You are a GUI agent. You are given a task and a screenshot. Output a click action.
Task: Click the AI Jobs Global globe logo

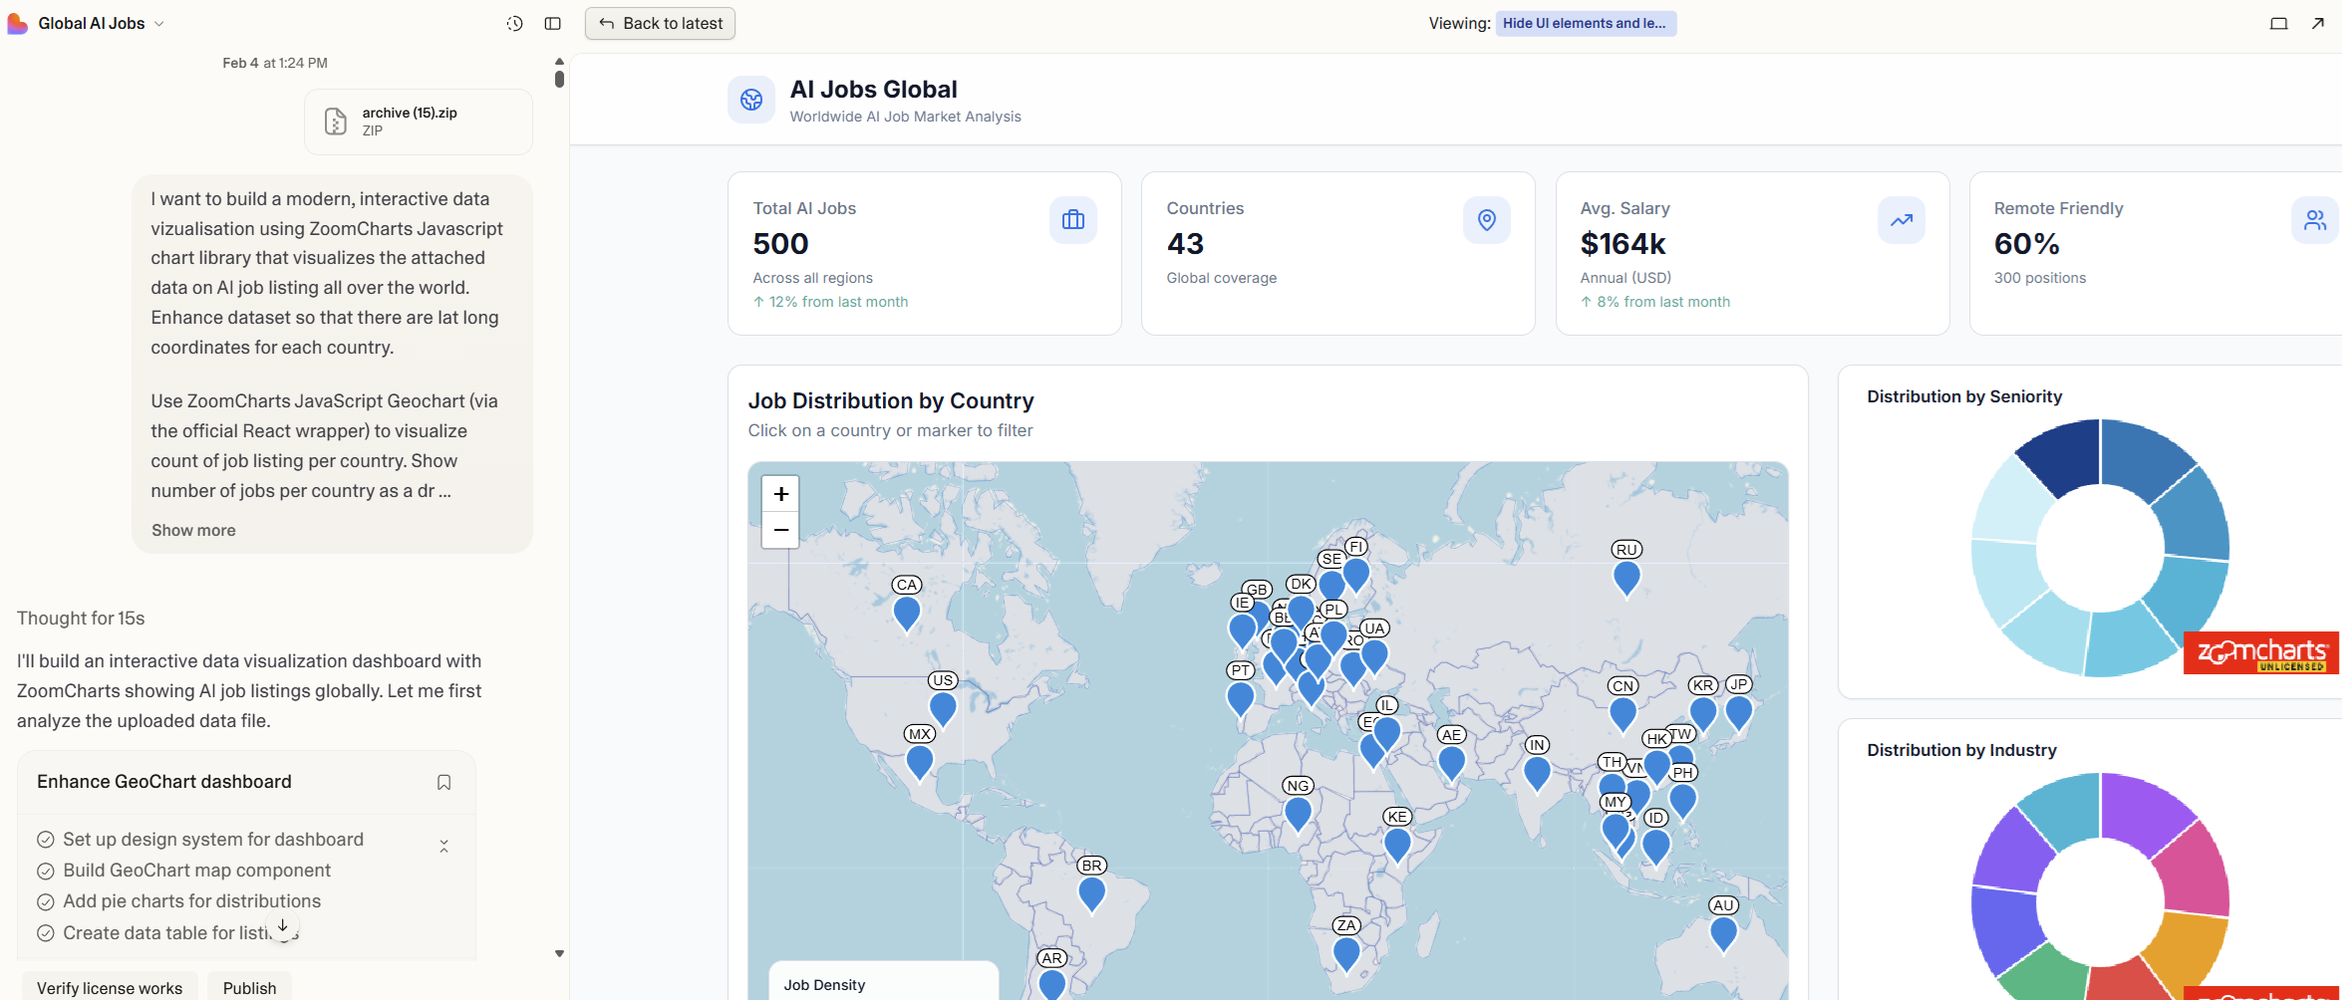pos(751,100)
